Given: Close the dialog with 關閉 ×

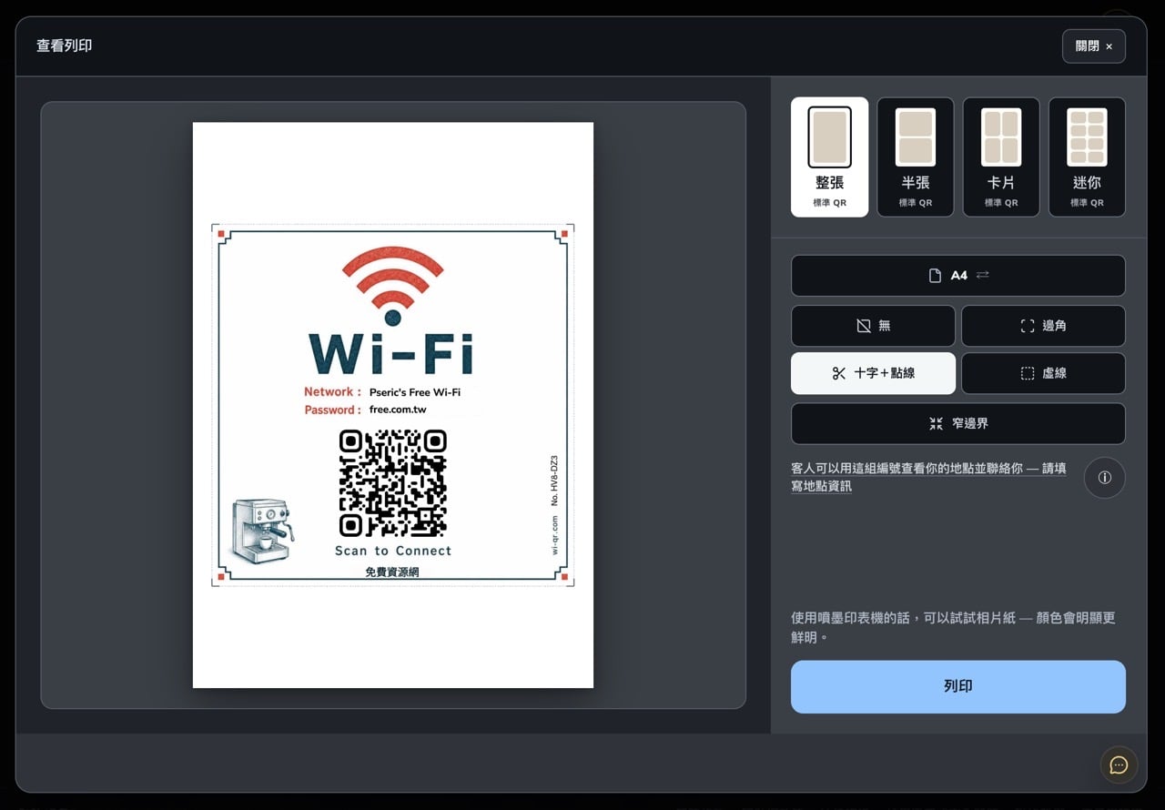Looking at the screenshot, I should pos(1093,46).
